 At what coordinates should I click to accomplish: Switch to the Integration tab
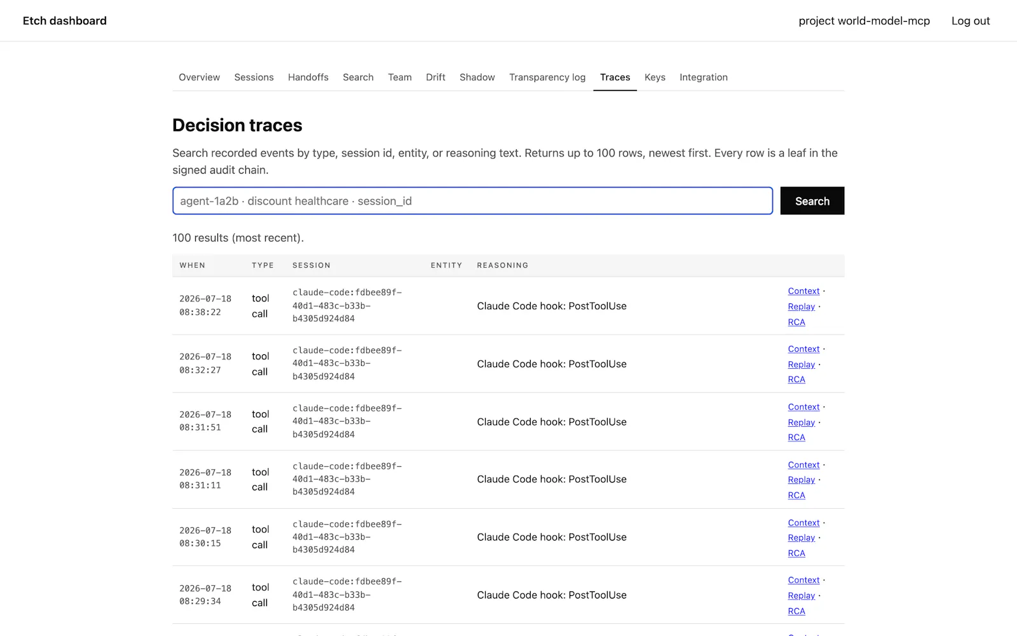[x=704, y=77]
